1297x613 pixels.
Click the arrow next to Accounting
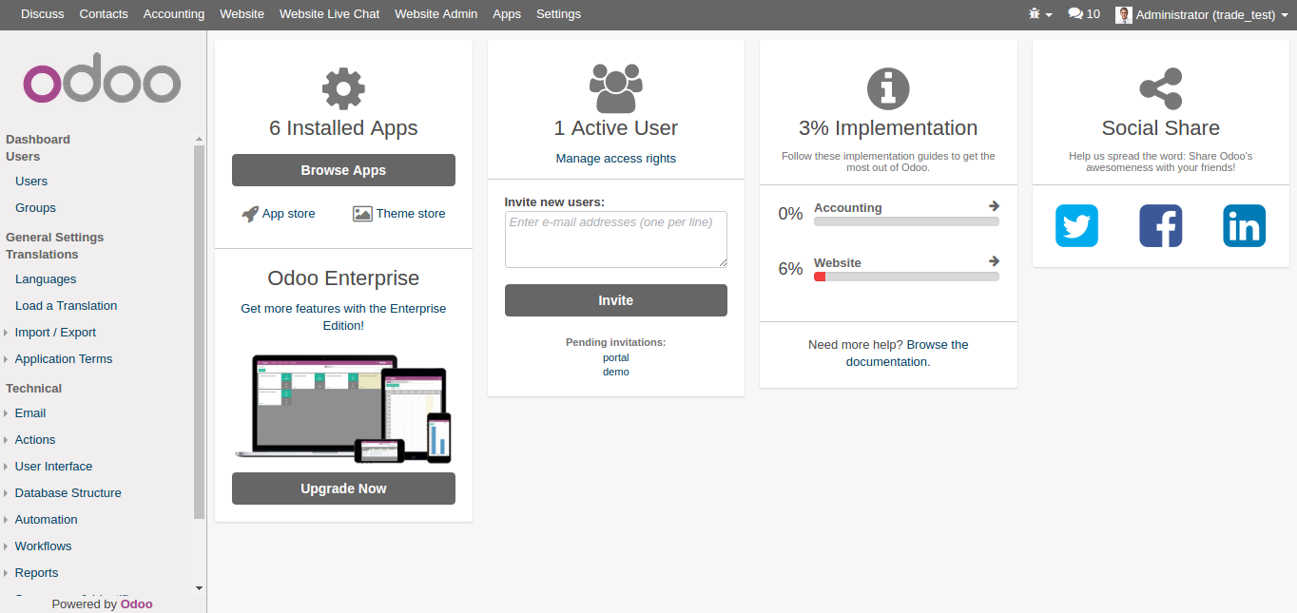(x=994, y=206)
